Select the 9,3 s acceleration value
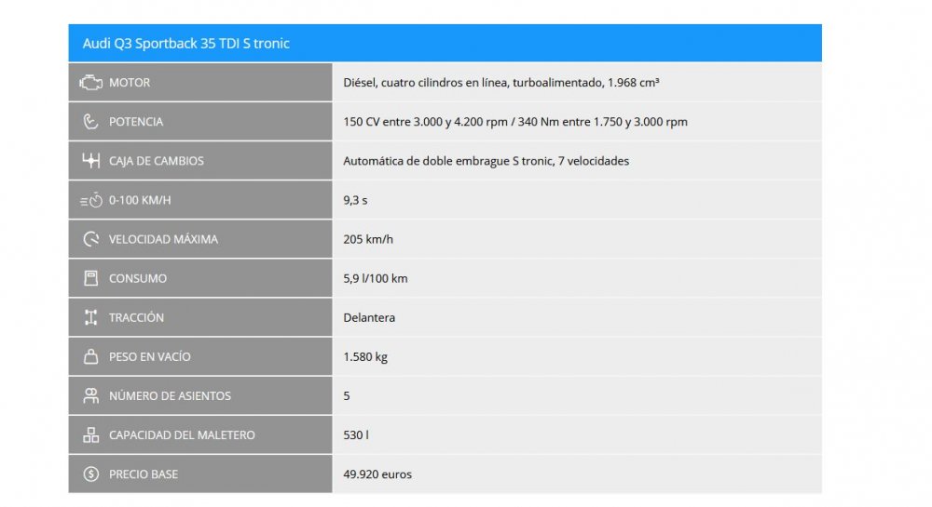The image size is (932, 507). point(355,200)
